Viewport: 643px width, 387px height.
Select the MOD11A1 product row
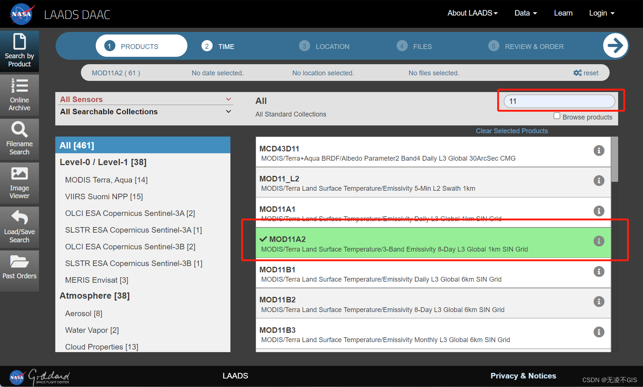click(x=433, y=213)
